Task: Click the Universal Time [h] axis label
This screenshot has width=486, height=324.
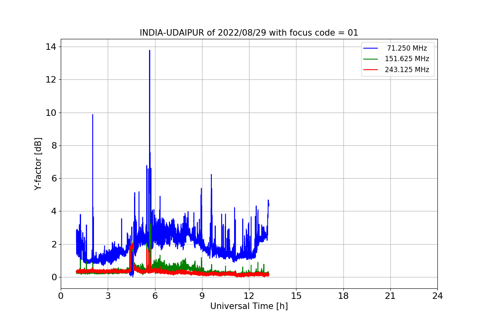Action: coord(249,307)
